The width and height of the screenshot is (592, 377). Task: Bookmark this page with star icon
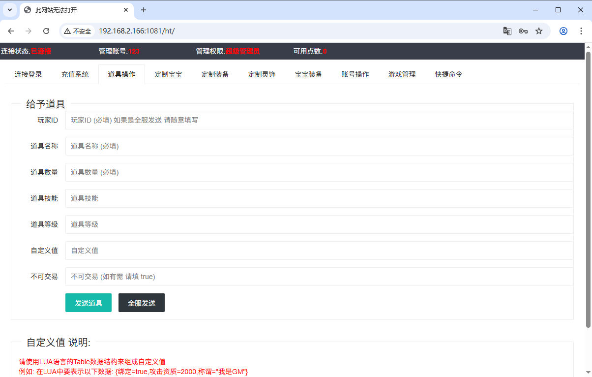click(539, 31)
